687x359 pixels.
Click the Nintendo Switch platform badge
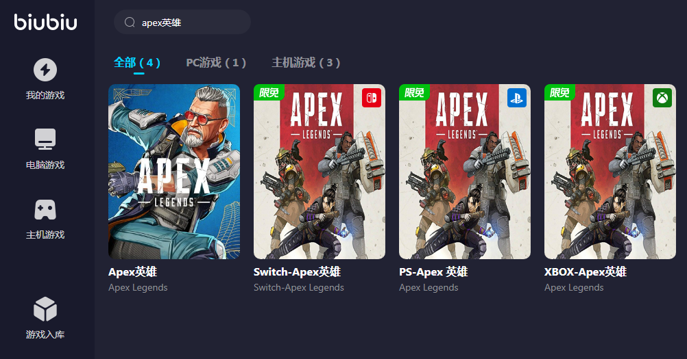372,98
